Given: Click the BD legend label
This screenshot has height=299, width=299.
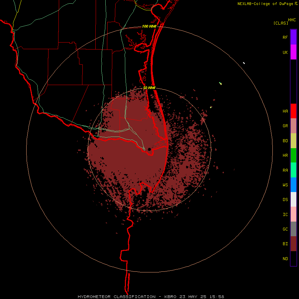Looking at the screenshot, I should pyautogui.click(x=285, y=141).
